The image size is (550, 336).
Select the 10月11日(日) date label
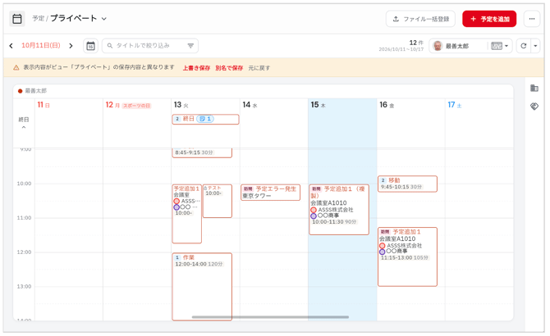pyautogui.click(x=41, y=46)
